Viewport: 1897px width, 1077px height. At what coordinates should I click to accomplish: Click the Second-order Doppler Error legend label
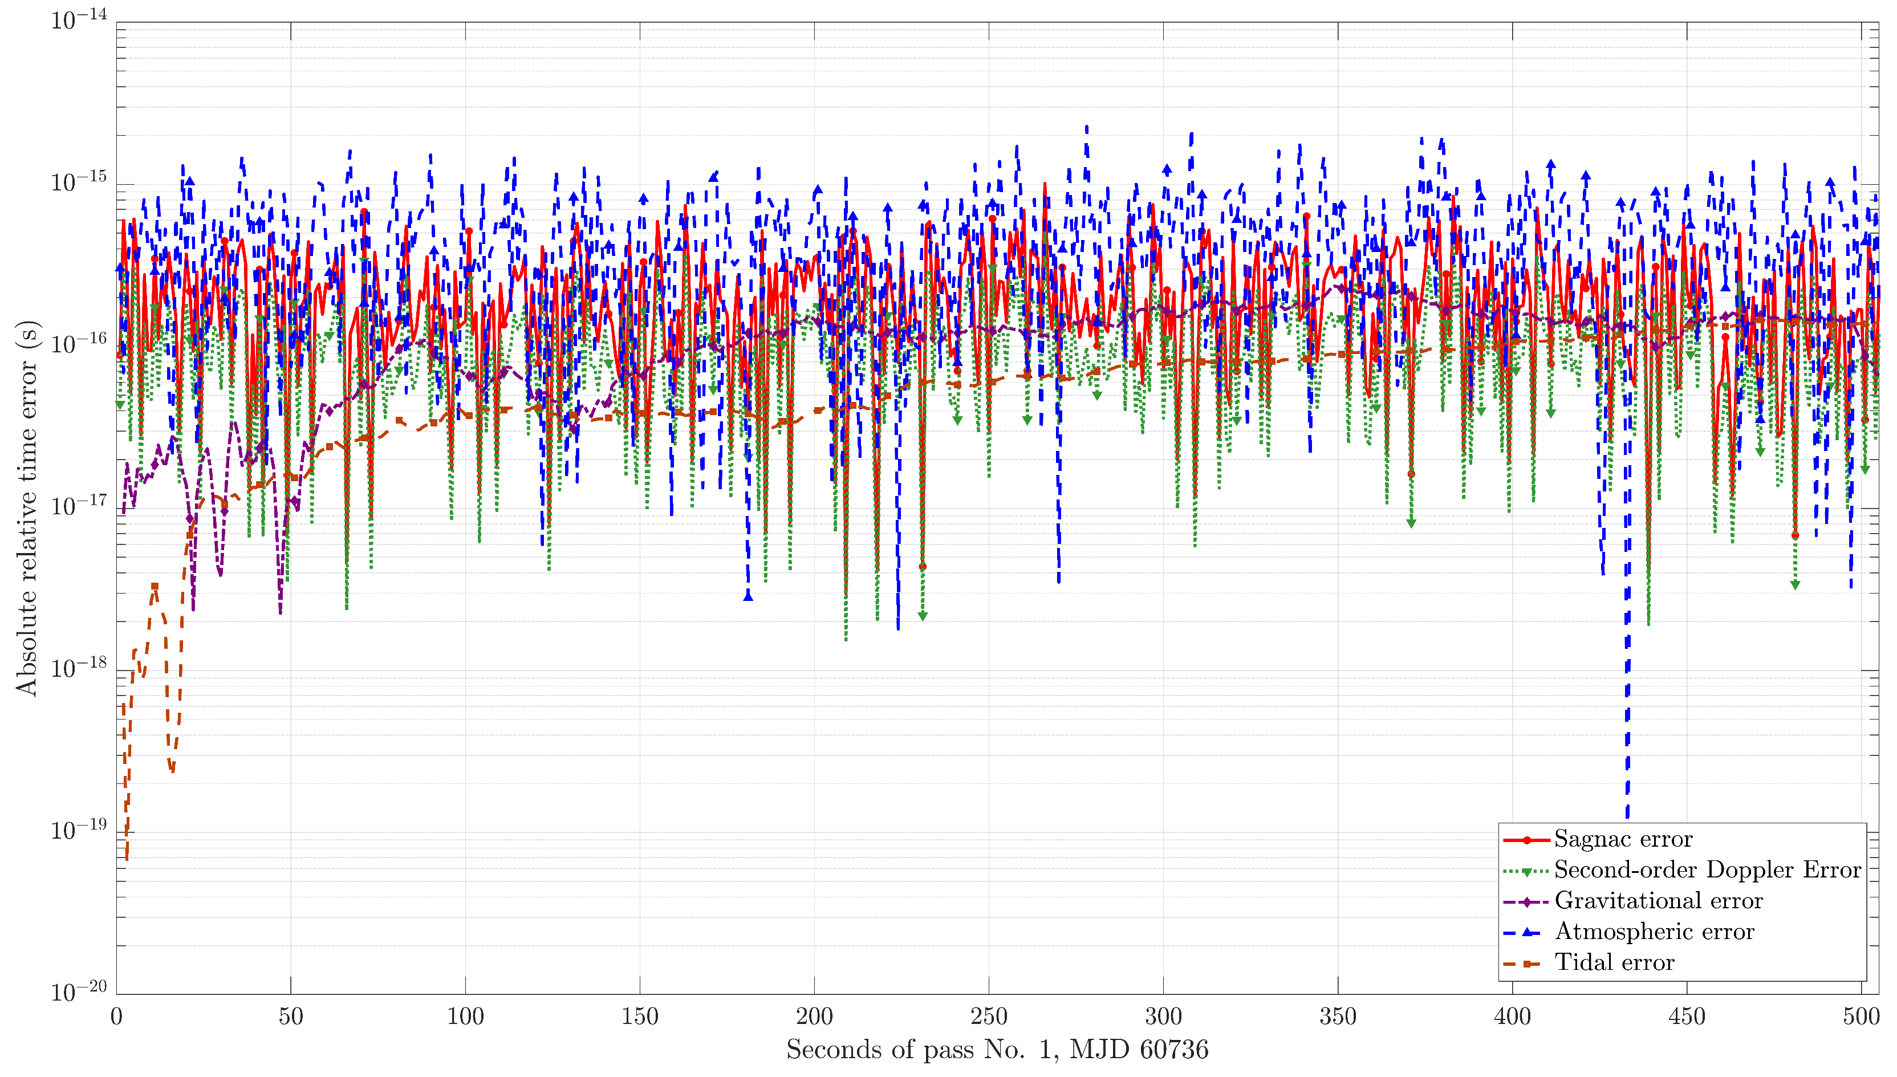tap(1707, 870)
